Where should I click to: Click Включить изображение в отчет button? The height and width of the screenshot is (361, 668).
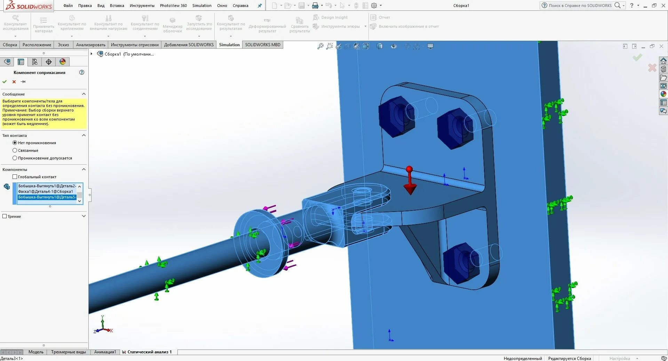pyautogui.click(x=405, y=26)
